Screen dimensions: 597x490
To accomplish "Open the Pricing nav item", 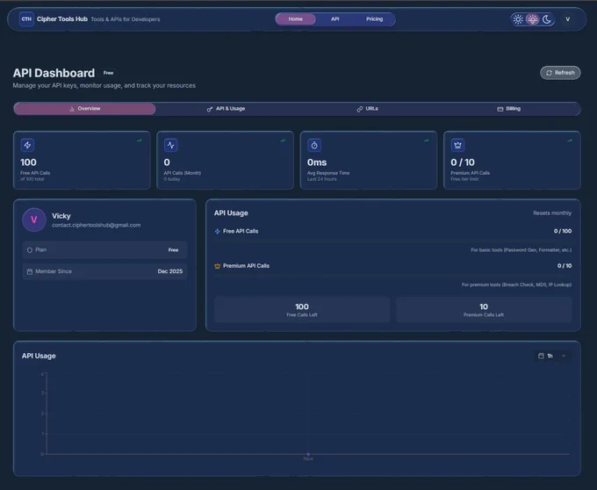I will pos(375,19).
